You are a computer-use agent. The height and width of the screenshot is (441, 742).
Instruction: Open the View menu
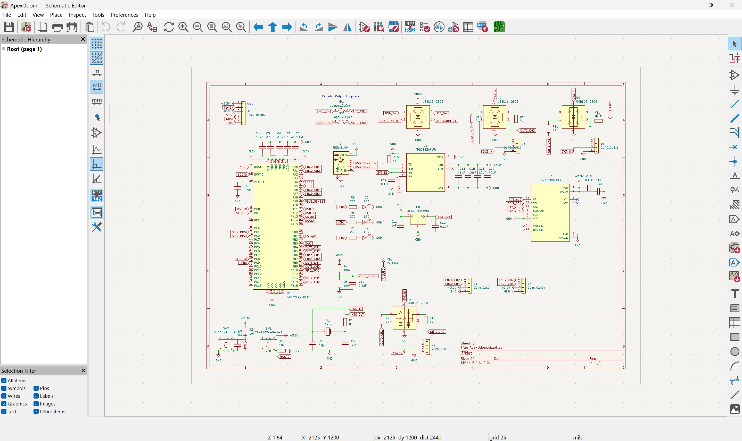coord(38,15)
